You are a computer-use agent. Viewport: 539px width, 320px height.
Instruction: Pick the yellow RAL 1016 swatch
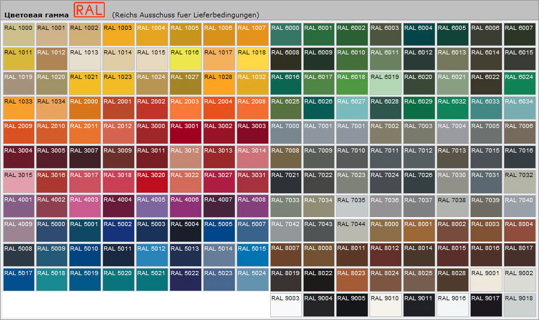(x=185, y=59)
